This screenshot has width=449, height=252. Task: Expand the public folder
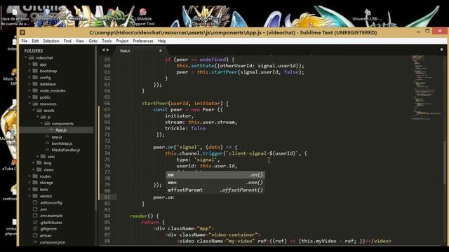coord(29,97)
